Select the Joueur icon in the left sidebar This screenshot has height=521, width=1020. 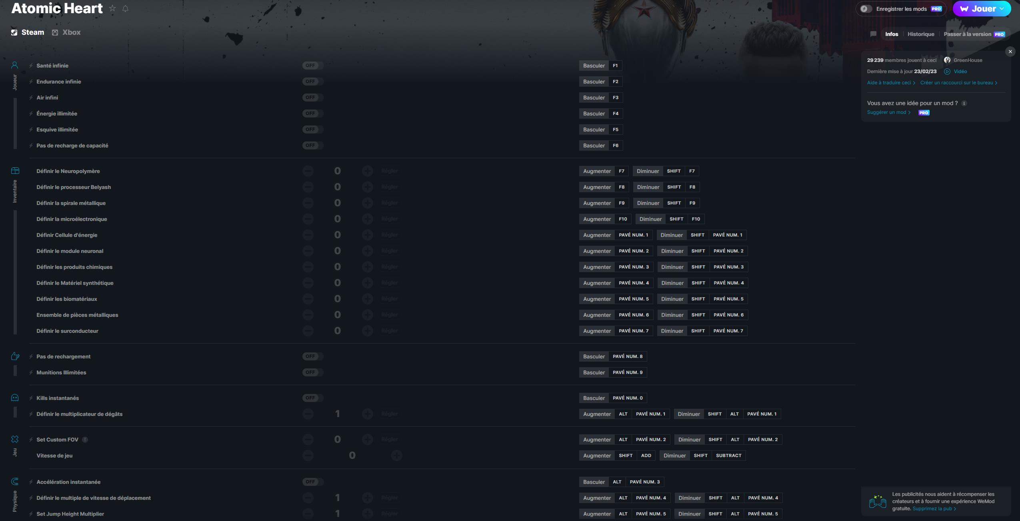click(15, 65)
